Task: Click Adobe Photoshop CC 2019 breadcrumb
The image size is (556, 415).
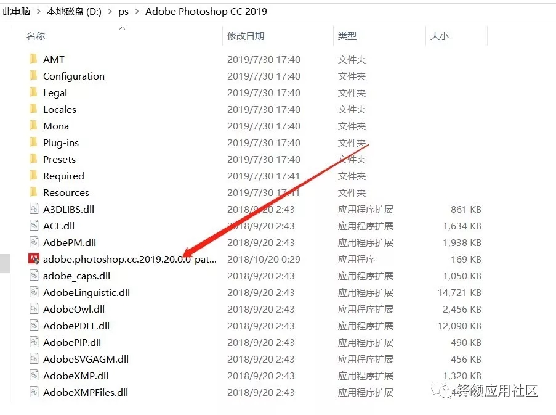Action: pyautogui.click(x=206, y=11)
